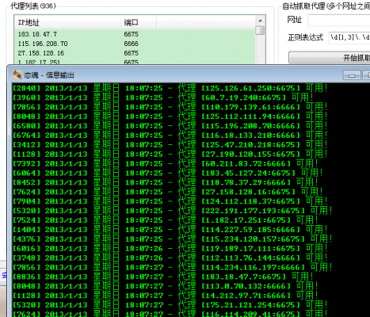Click log line with 119.189.17.111:6675
The image size is (370, 317).
tap(170, 249)
